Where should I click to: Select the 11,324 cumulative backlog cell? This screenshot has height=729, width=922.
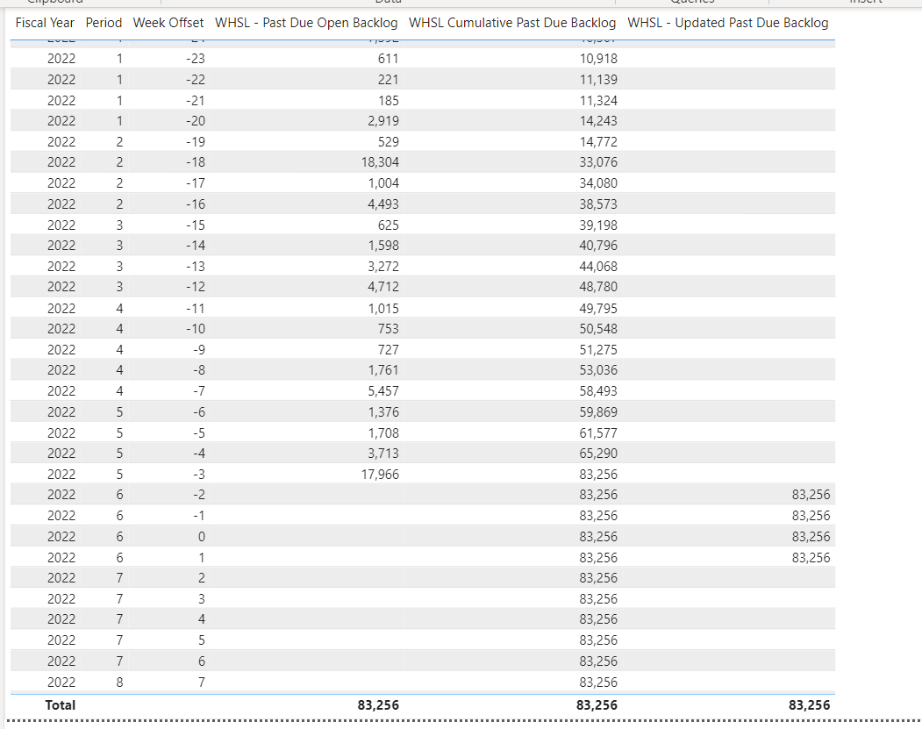tap(598, 101)
